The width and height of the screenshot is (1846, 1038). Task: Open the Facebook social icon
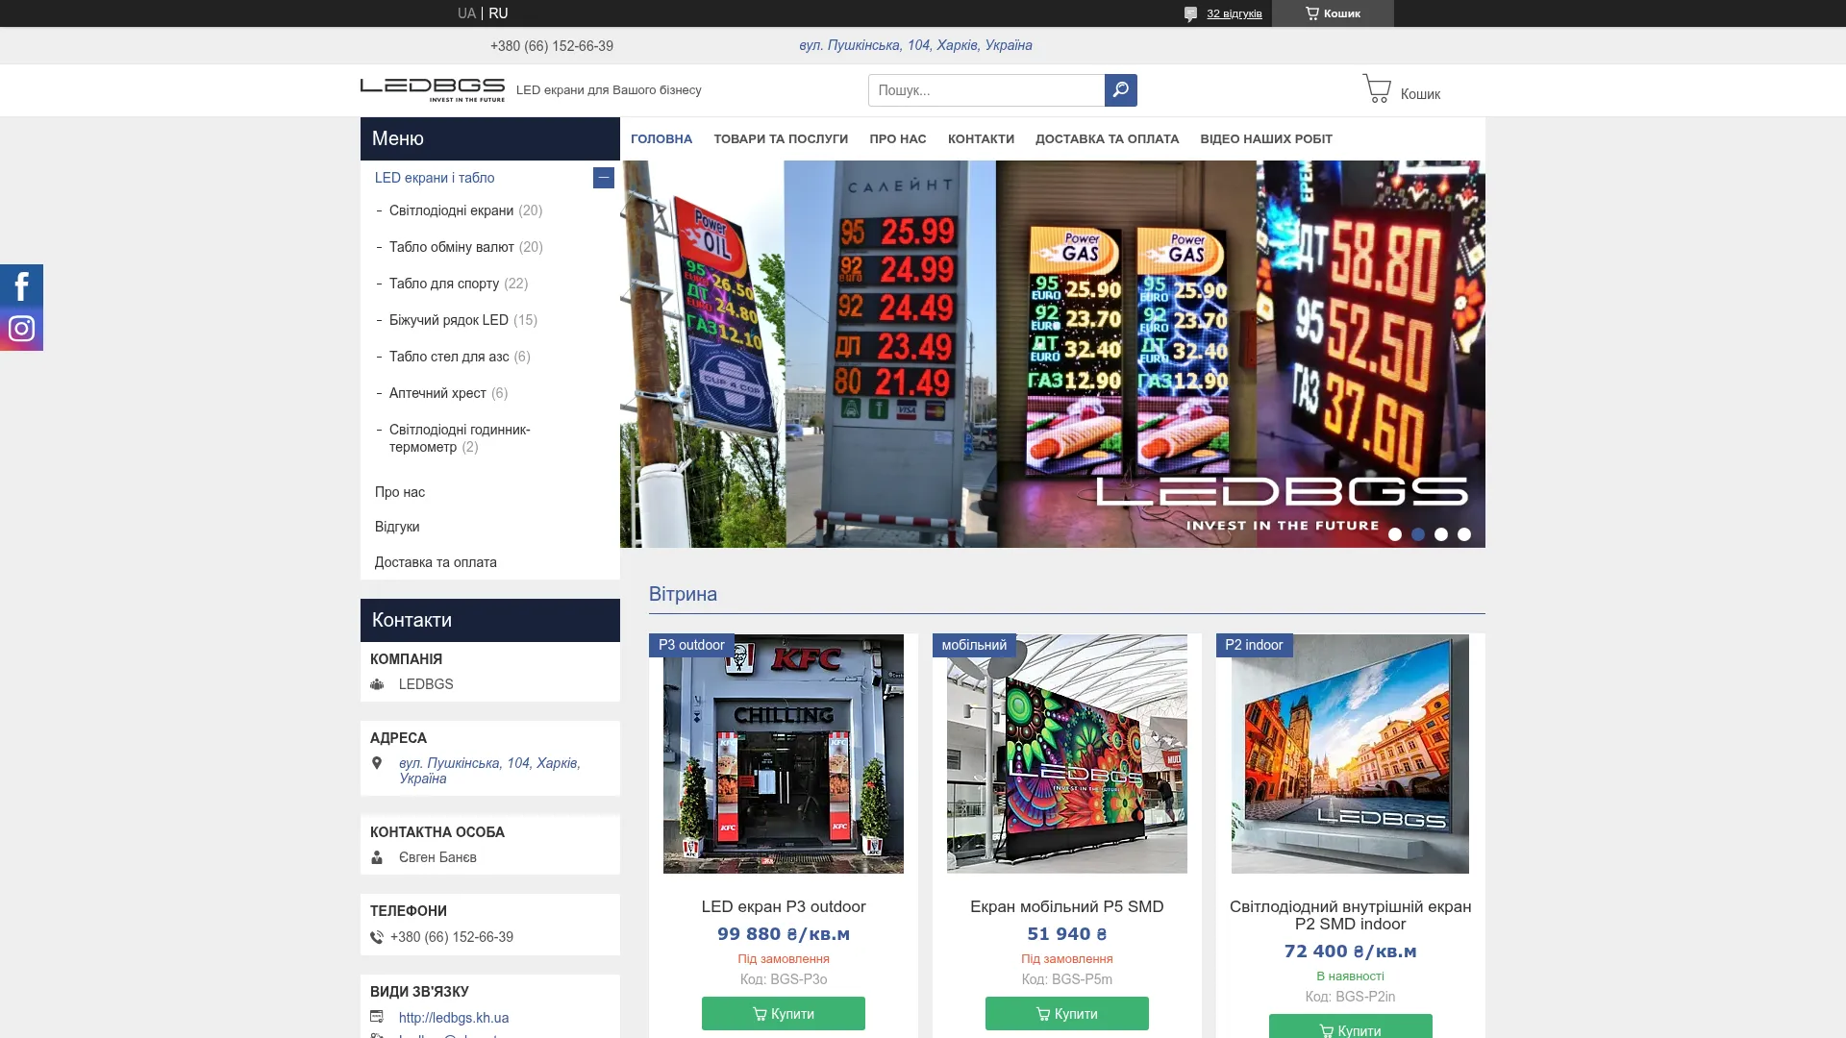click(x=21, y=285)
